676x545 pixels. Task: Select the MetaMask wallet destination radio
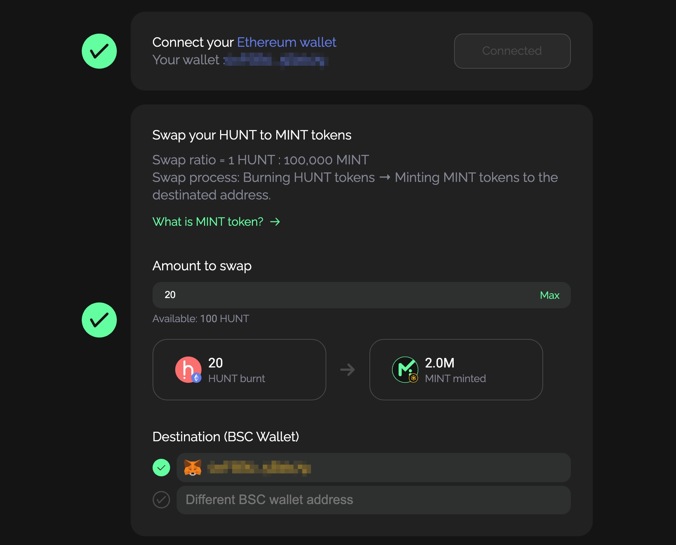click(x=161, y=468)
